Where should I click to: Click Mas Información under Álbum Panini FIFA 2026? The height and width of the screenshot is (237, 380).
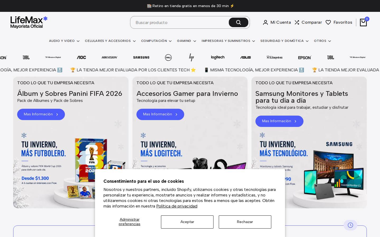tap(41, 114)
